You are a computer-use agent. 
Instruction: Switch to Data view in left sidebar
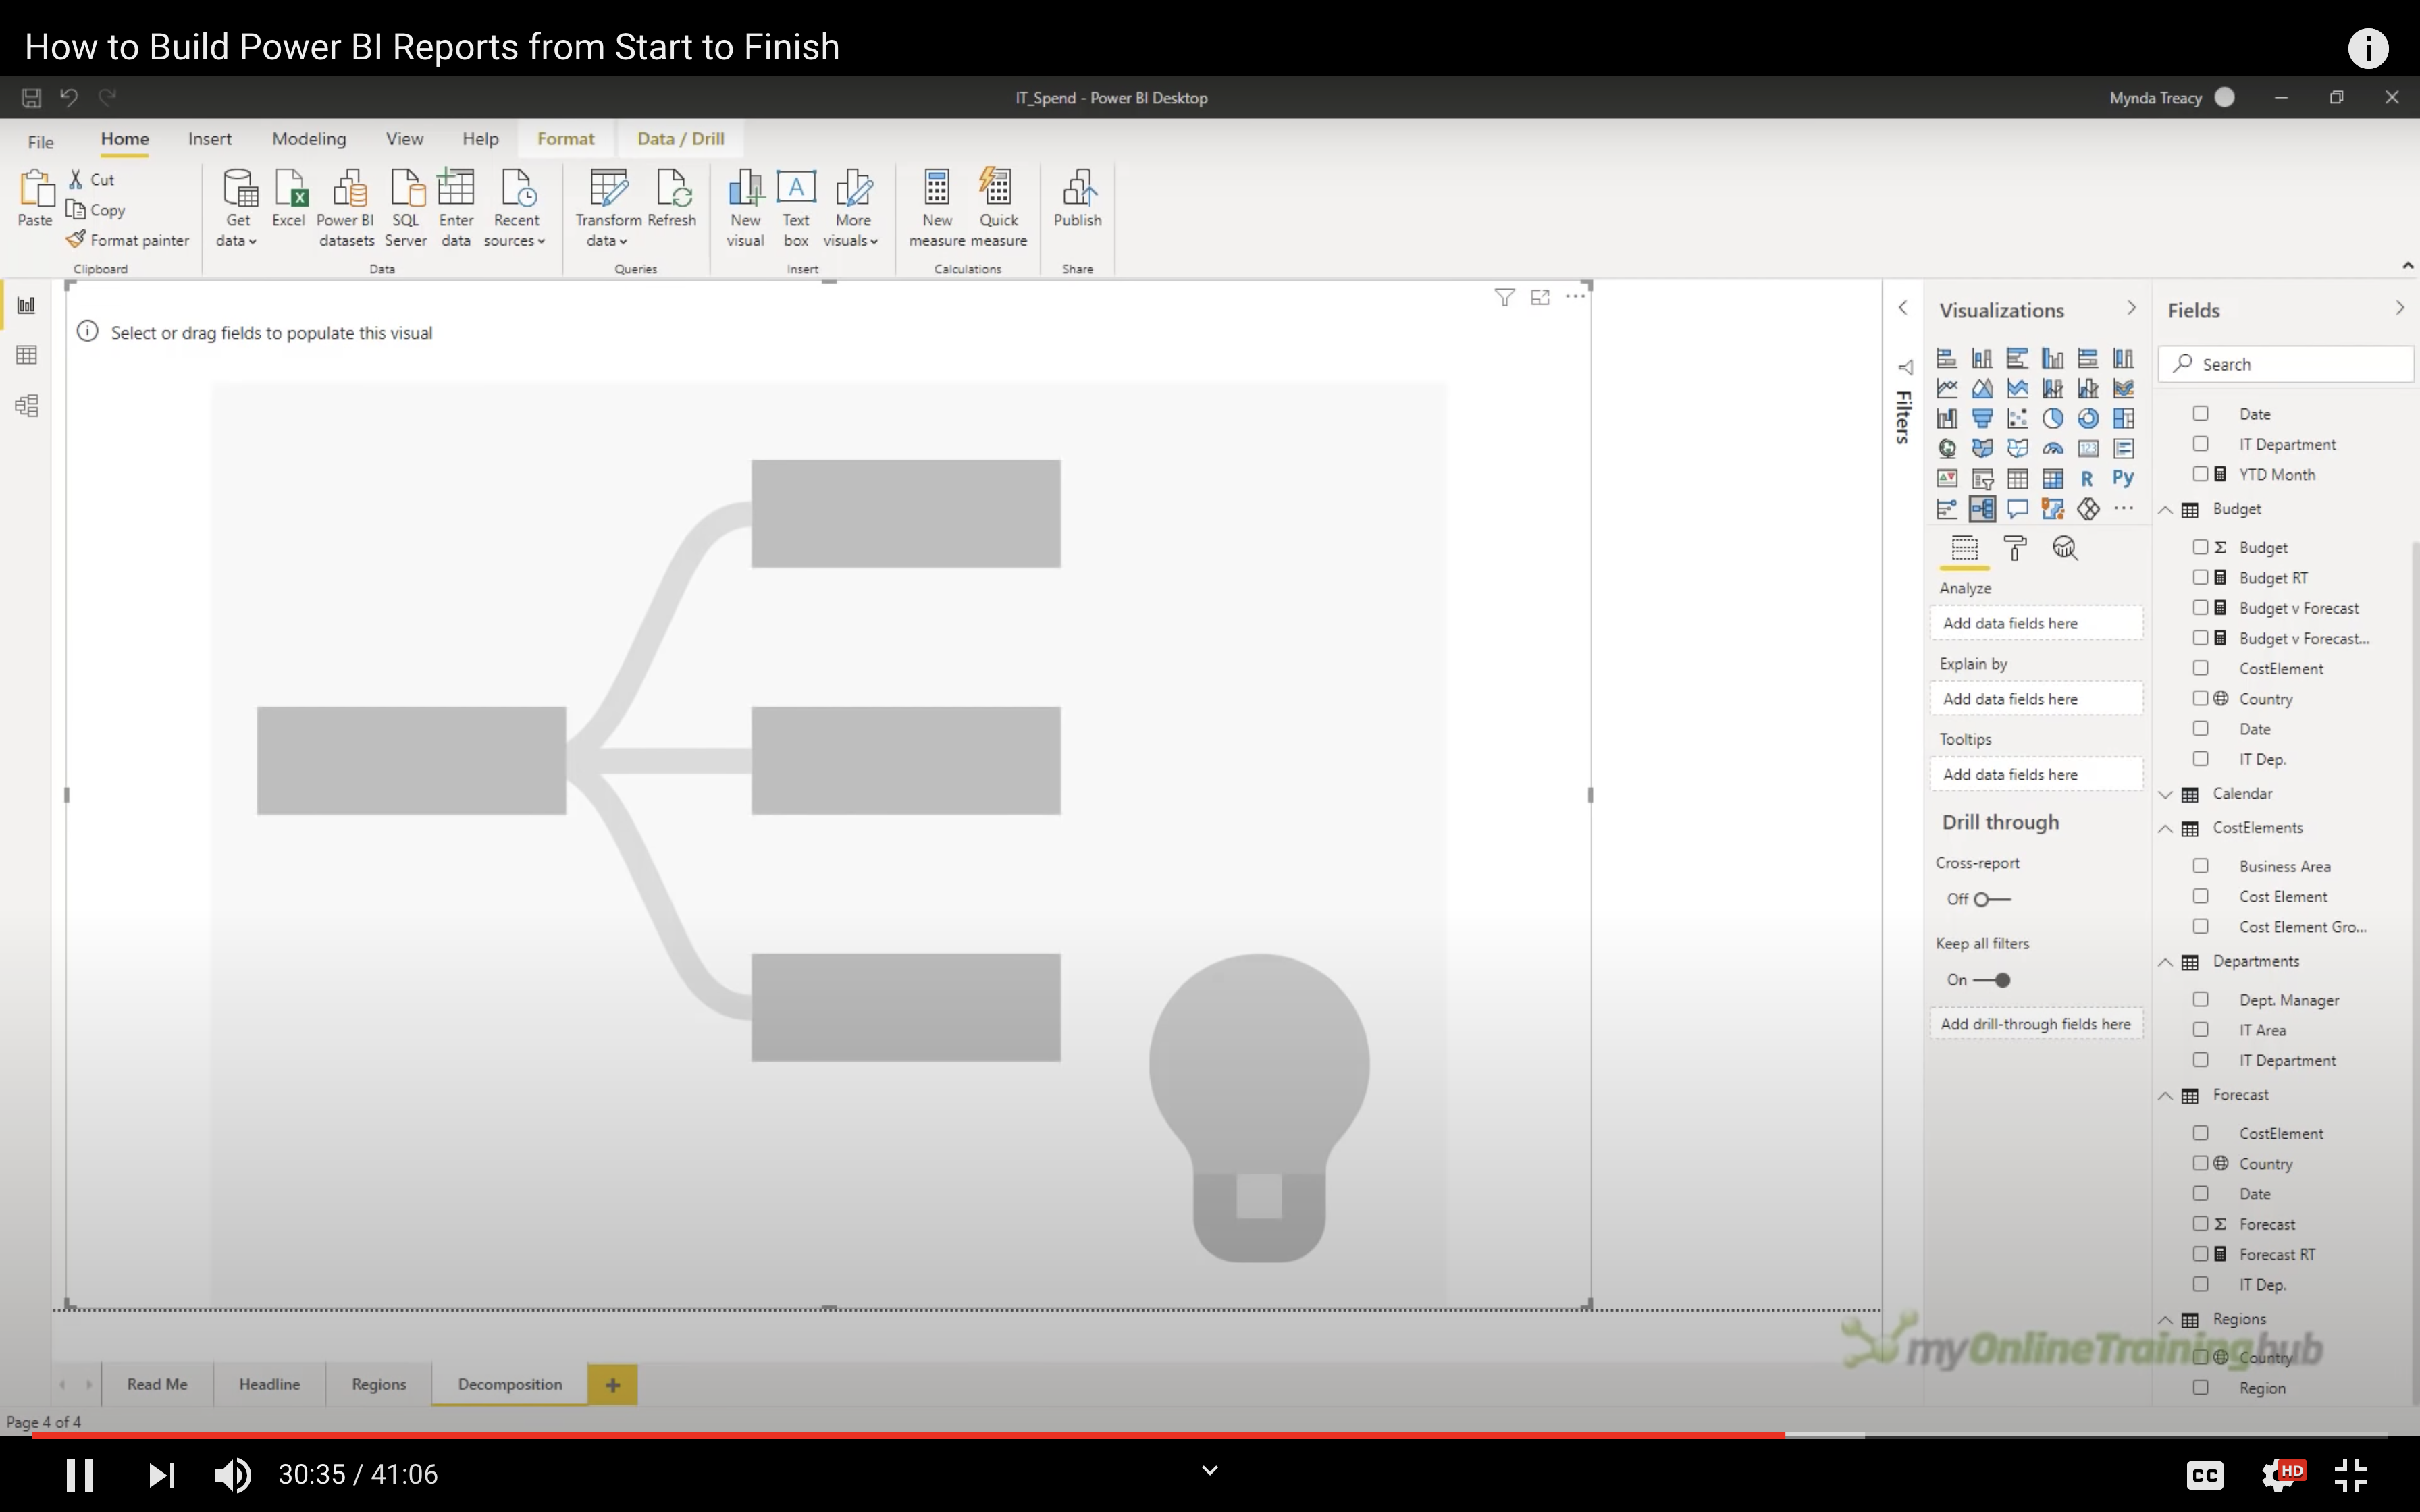pyautogui.click(x=27, y=355)
